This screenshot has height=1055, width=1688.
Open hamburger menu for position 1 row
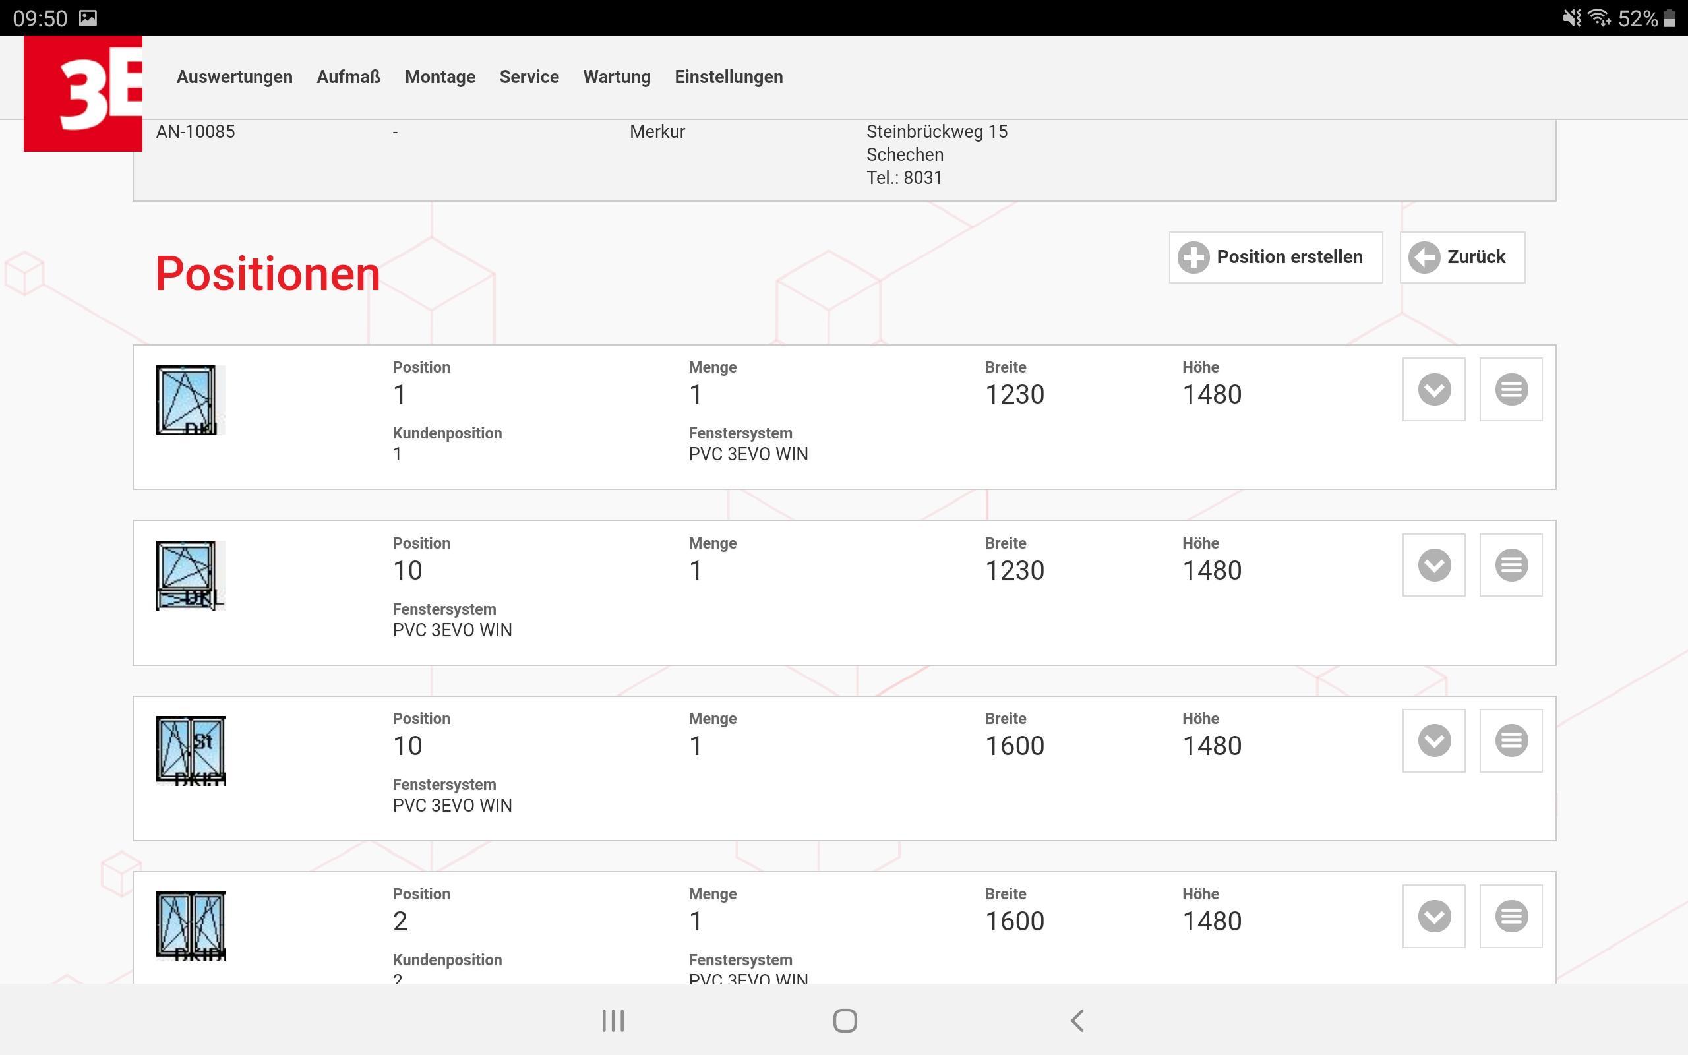tap(1511, 389)
